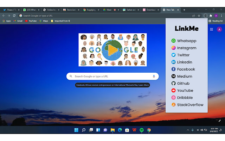Open Microsoft Store from the taskbar

127,130
